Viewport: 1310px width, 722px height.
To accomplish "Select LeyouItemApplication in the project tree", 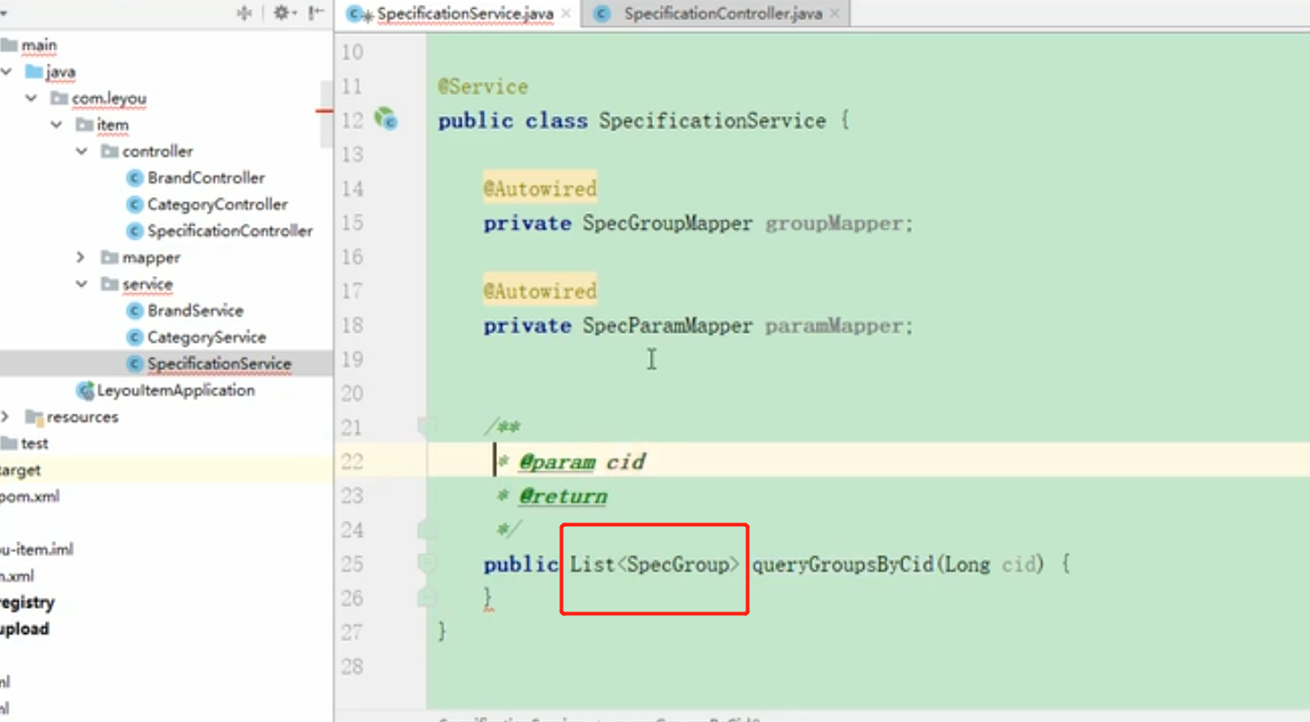I will click(176, 390).
